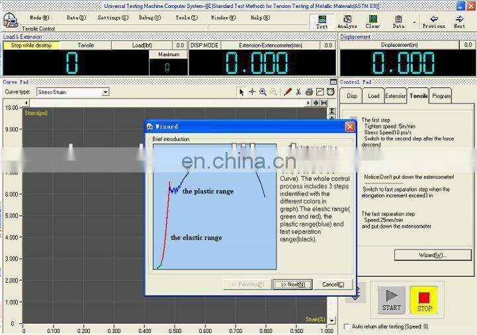Enable Auto return after testing checkbox
Image resolution: width=477 pixels, height=335 pixels.
(348, 326)
